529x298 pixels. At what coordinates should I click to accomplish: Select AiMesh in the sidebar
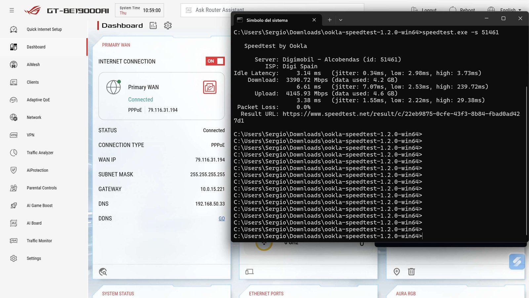click(x=33, y=64)
